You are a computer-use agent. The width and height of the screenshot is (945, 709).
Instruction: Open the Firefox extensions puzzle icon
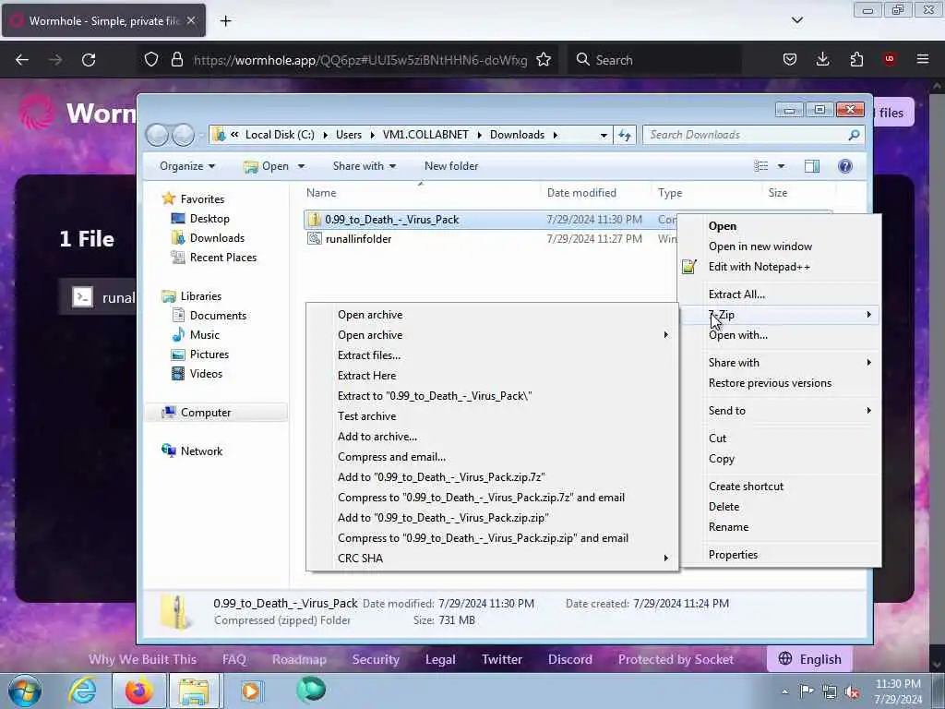point(856,59)
